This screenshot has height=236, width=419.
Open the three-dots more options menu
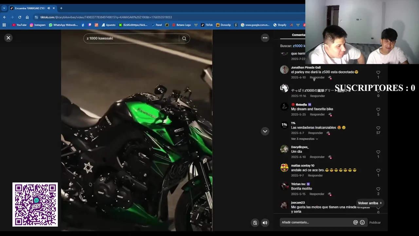[x=265, y=38]
